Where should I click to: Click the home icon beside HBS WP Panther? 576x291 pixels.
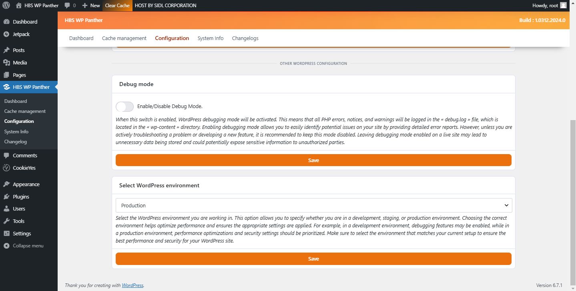19,6
